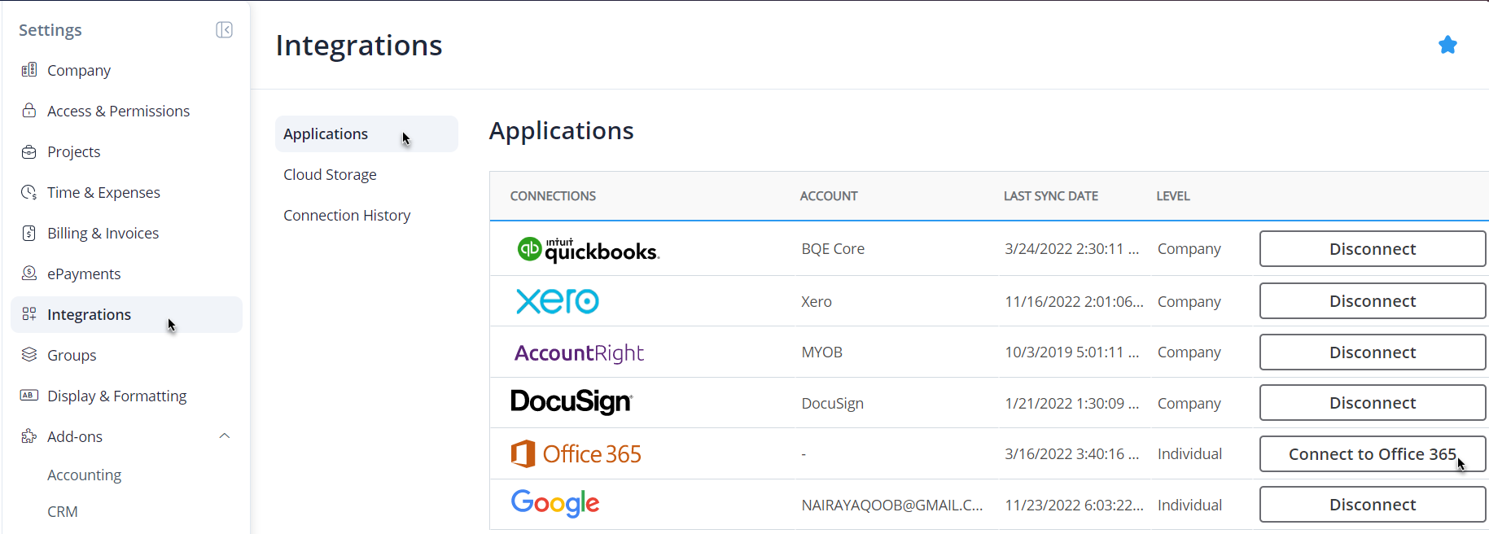Disconnect the Google integration
1489x534 pixels.
(x=1373, y=505)
